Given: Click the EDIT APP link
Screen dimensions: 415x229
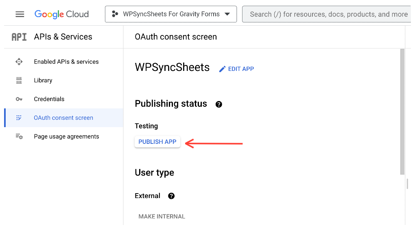Looking at the screenshot, I should coord(236,69).
